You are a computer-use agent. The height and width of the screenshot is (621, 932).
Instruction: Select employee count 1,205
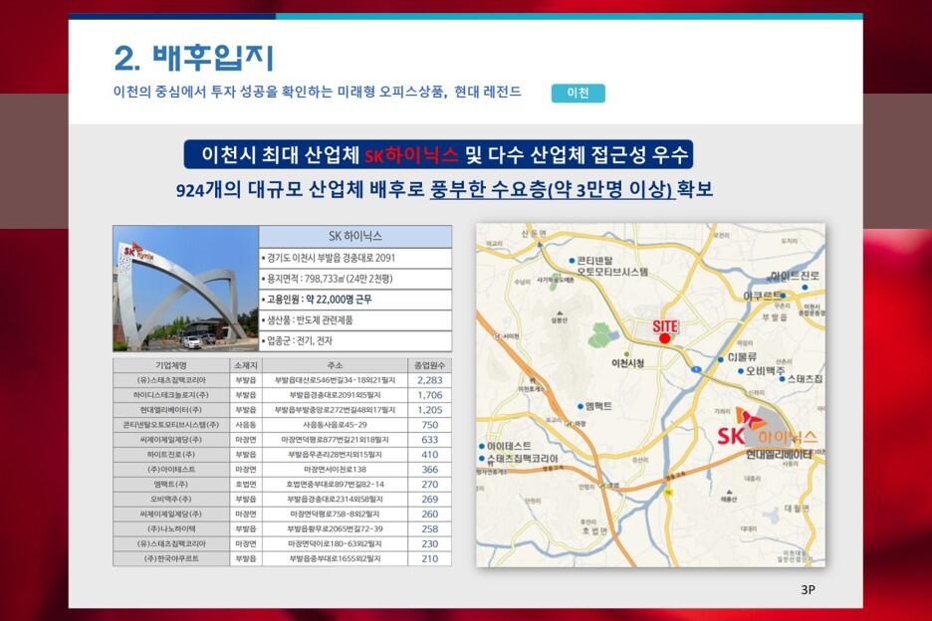(x=430, y=410)
